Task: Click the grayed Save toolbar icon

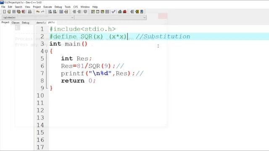Action: pyautogui.click(x=14, y=12)
